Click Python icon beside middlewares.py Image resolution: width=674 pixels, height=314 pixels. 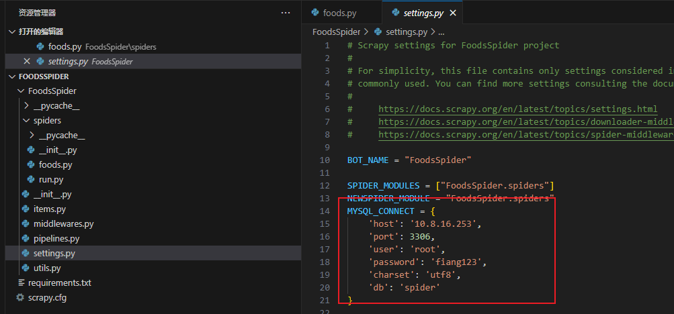26,224
